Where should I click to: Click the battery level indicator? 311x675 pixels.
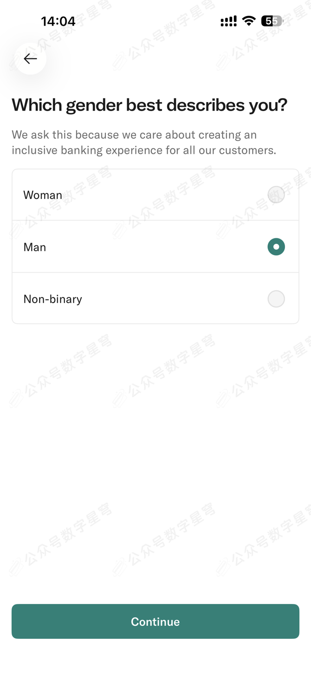[x=272, y=21]
